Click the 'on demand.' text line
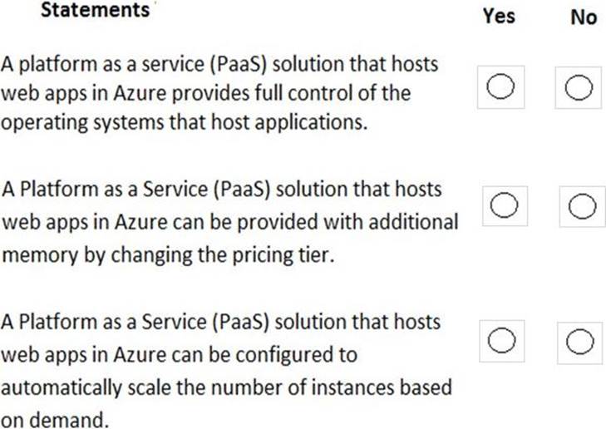The height and width of the screenshot is (429, 606). [x=55, y=418]
